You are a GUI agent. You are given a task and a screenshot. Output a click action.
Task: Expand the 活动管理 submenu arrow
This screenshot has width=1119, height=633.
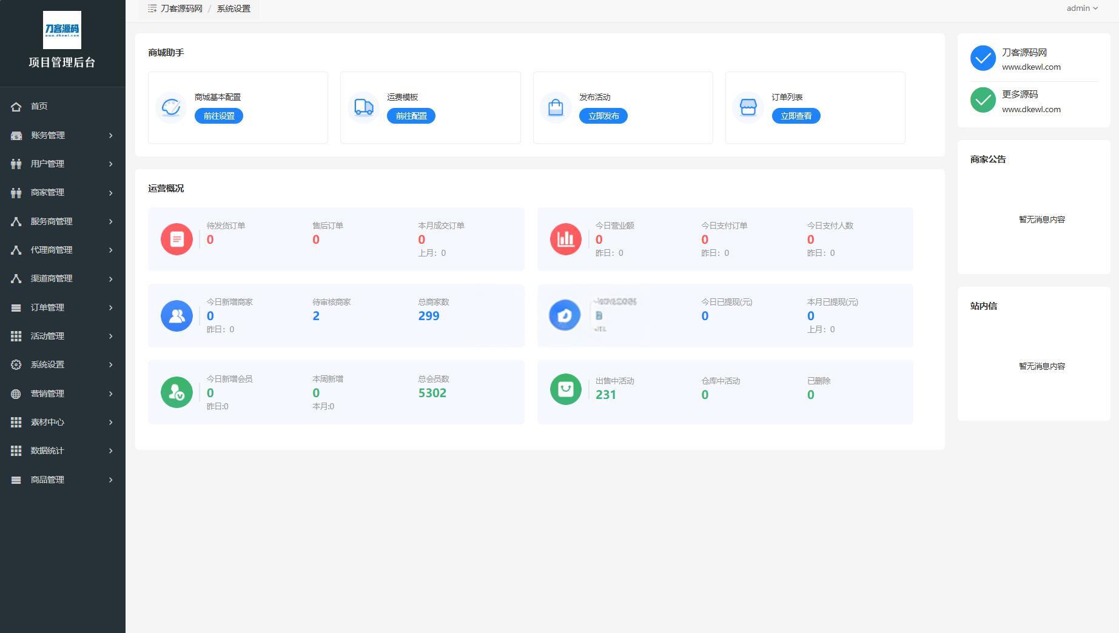(x=111, y=336)
